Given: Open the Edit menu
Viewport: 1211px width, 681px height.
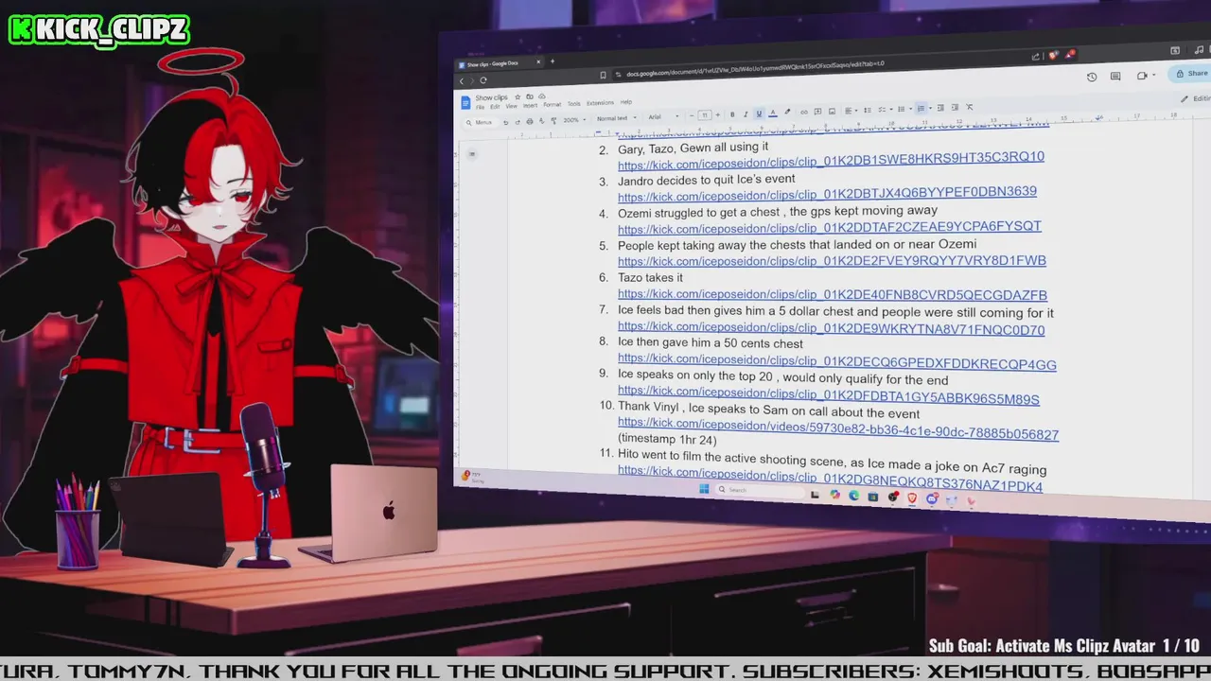Looking at the screenshot, I should point(495,107).
